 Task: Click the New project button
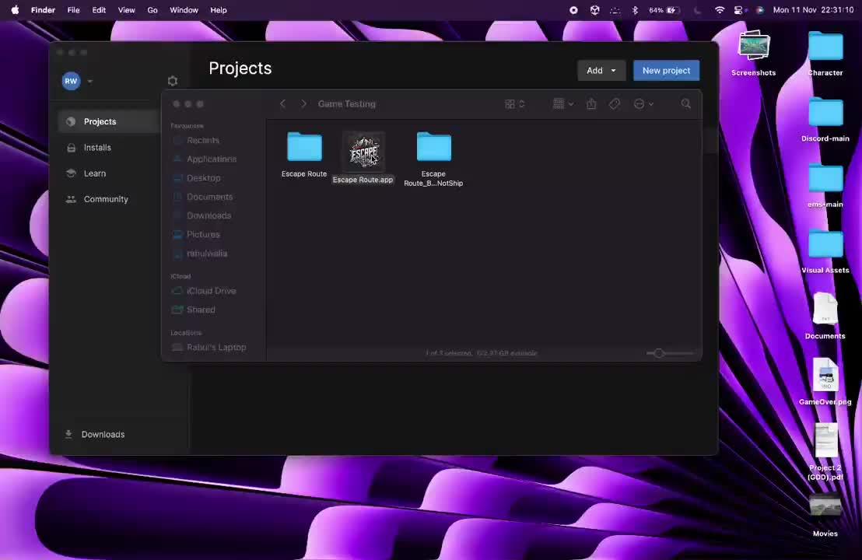(x=666, y=70)
